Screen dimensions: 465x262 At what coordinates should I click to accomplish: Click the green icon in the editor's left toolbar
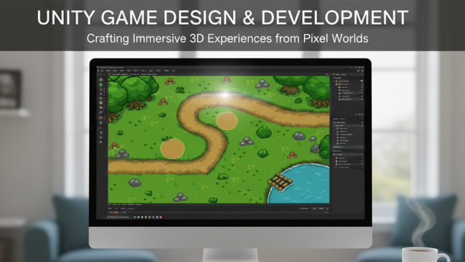pos(101,84)
